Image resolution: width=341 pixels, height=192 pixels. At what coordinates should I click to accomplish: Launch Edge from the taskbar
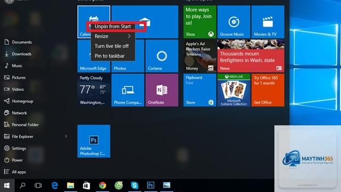coord(54,186)
